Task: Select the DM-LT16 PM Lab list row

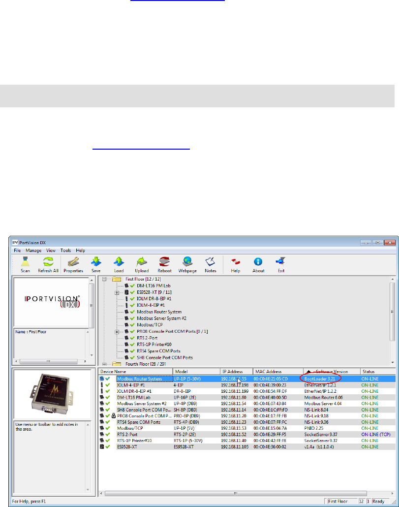Action: click(247, 397)
